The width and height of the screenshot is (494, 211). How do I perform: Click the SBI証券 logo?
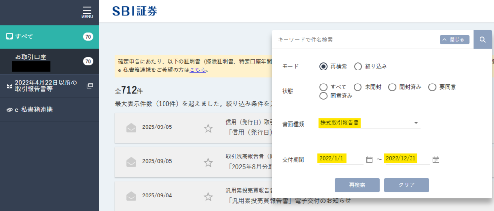[x=135, y=11]
